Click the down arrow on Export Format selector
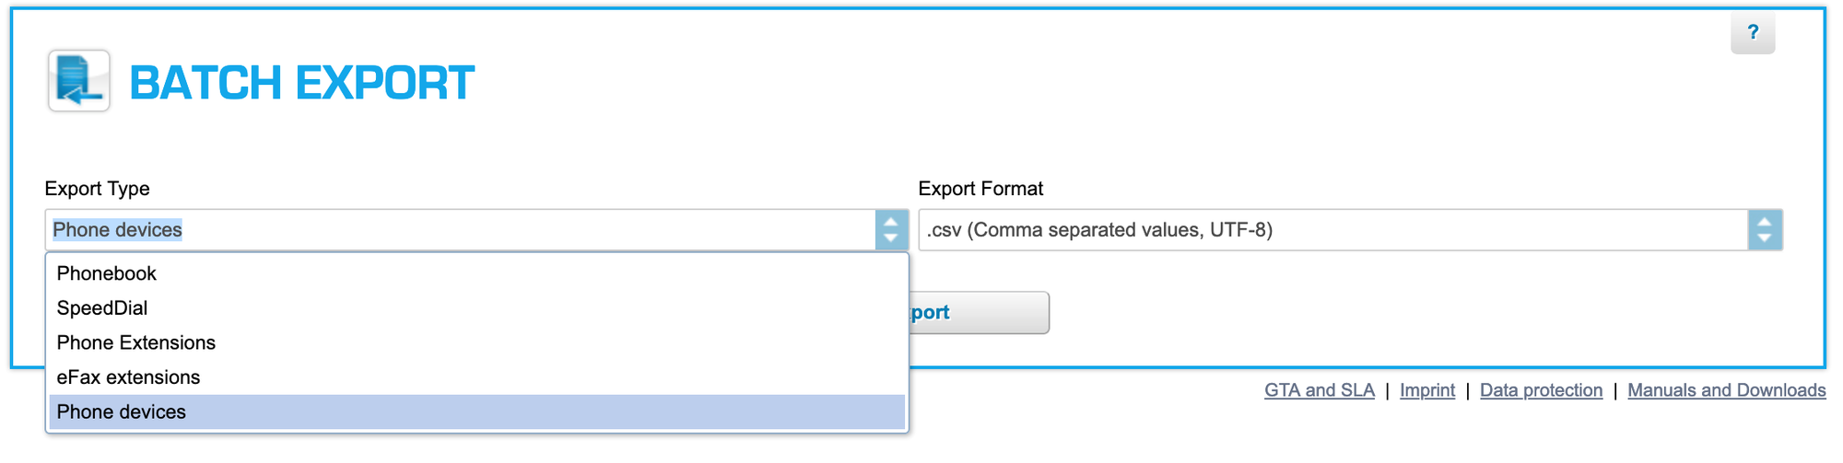Image resolution: width=1843 pixels, height=463 pixels. 1765,238
